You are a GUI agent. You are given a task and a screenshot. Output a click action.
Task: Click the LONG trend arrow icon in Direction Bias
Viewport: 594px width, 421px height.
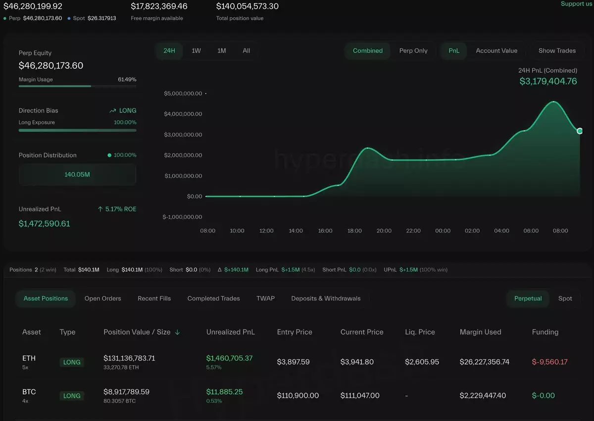pyautogui.click(x=113, y=111)
